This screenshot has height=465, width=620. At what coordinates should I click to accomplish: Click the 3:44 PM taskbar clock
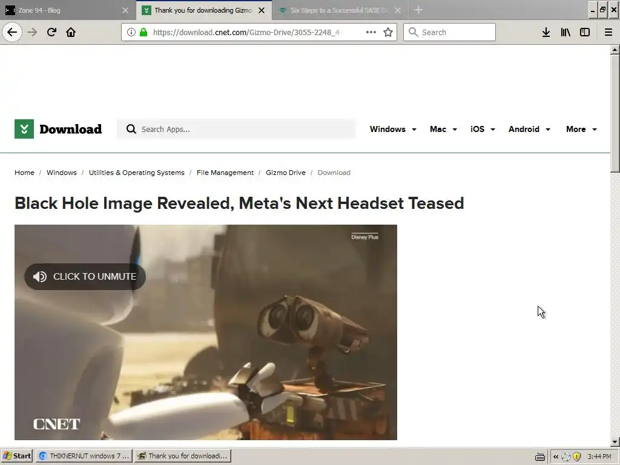tap(599, 457)
